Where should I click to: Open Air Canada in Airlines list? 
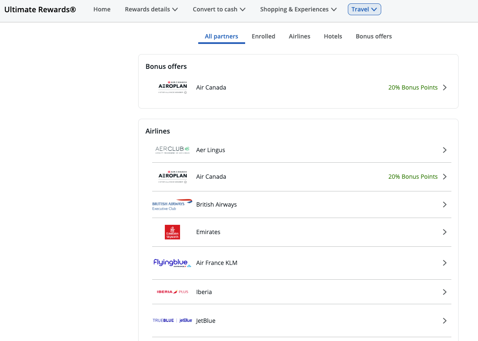[x=301, y=177]
